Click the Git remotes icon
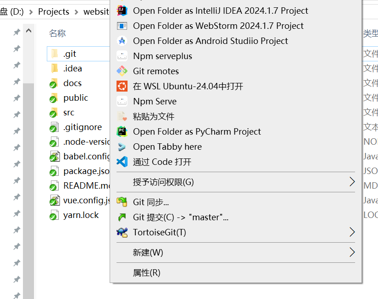This screenshot has width=378, height=299. tap(122, 71)
